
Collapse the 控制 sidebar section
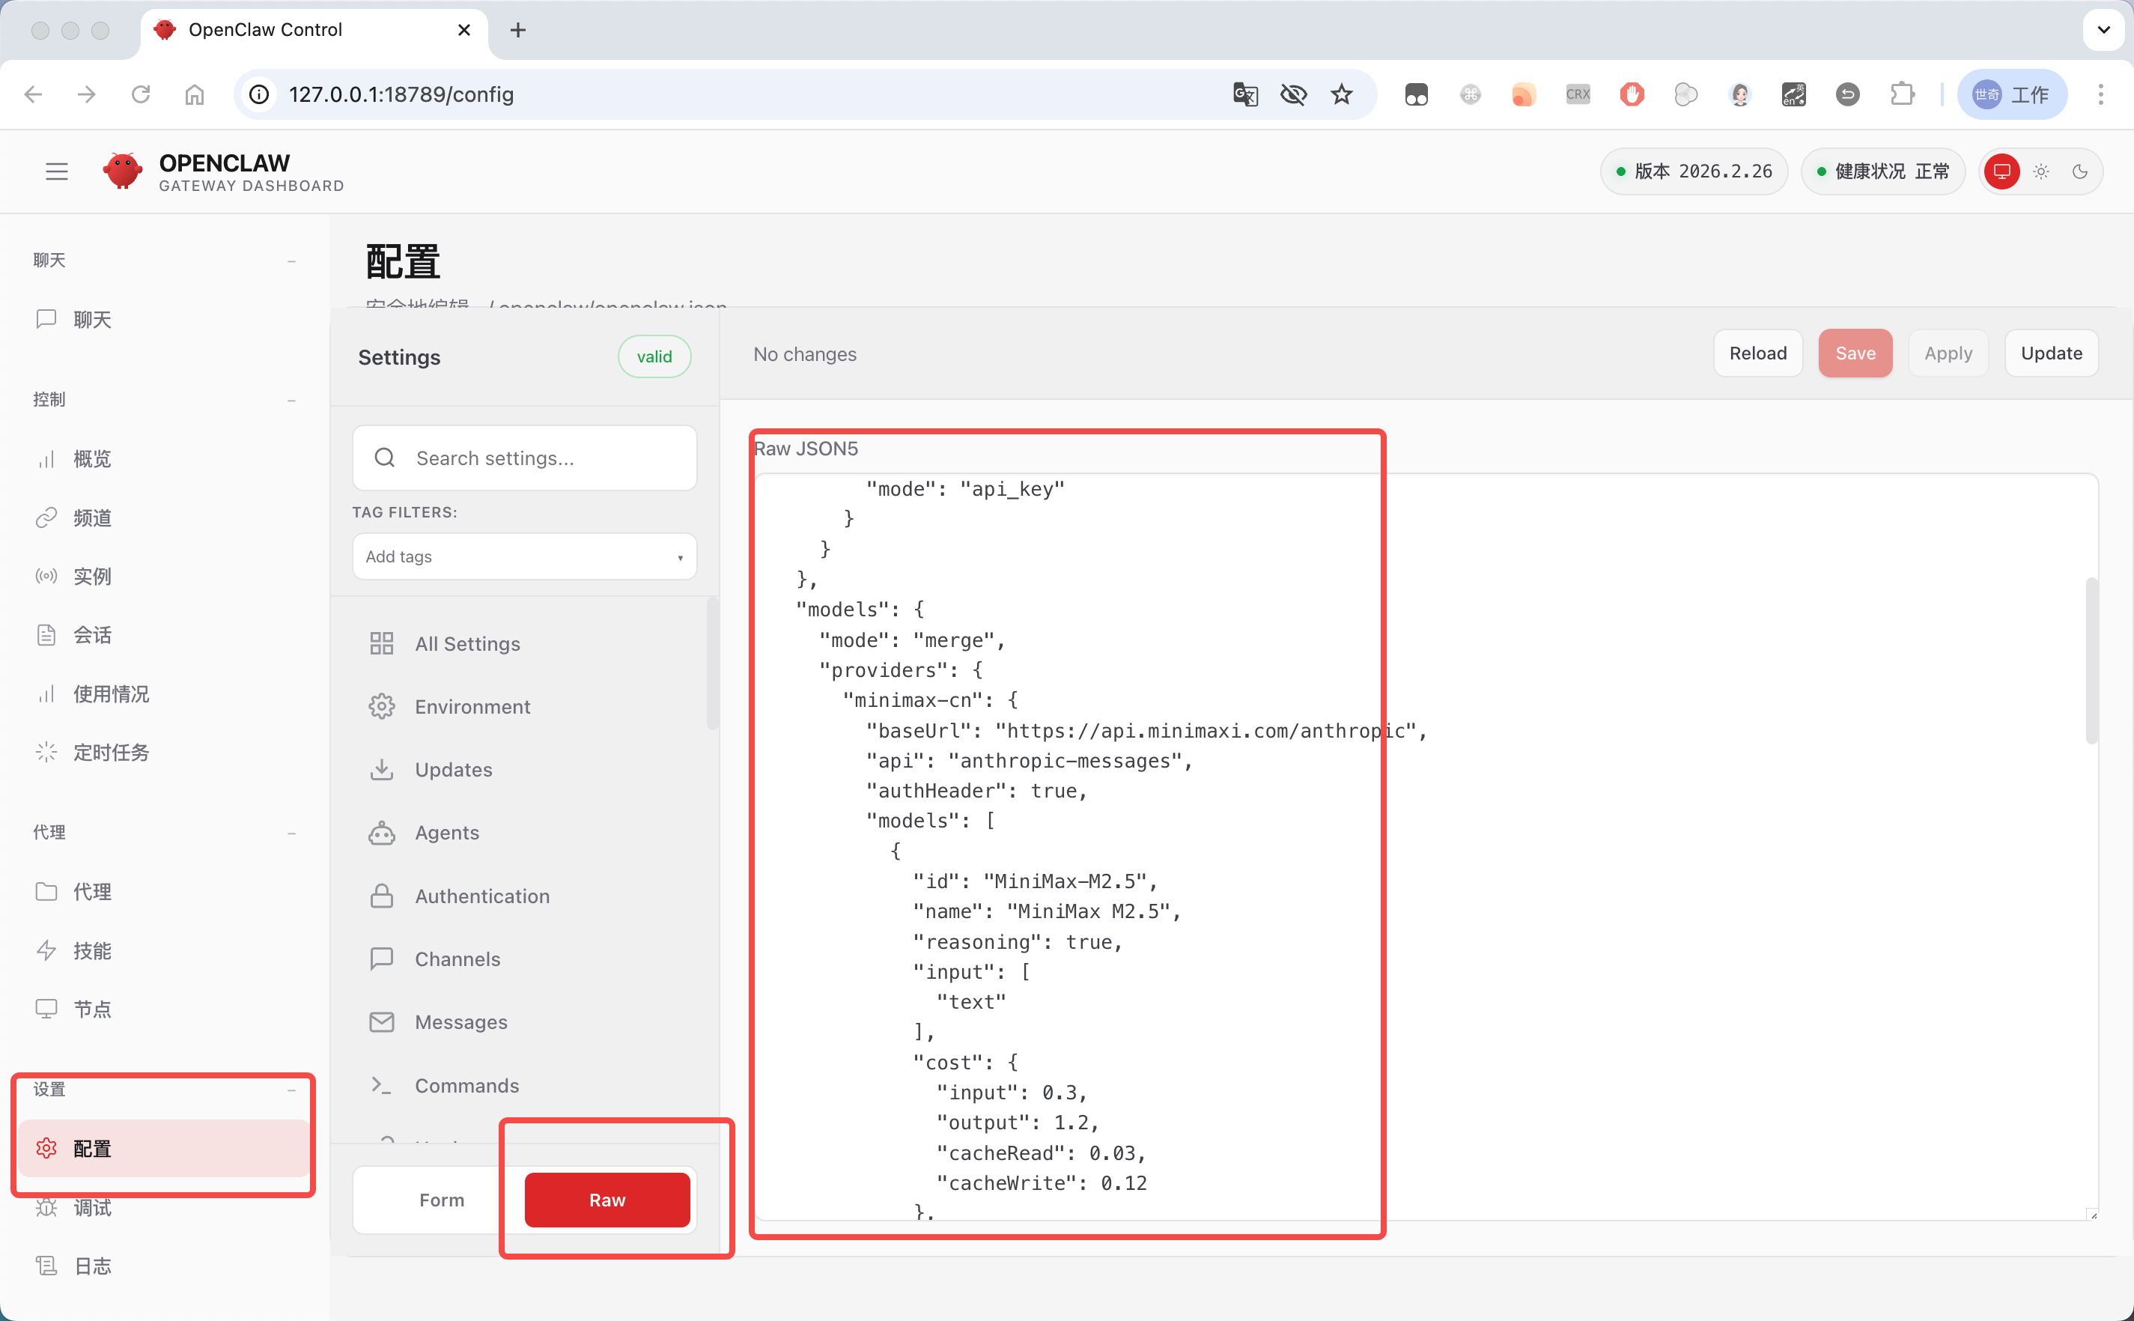(x=291, y=400)
